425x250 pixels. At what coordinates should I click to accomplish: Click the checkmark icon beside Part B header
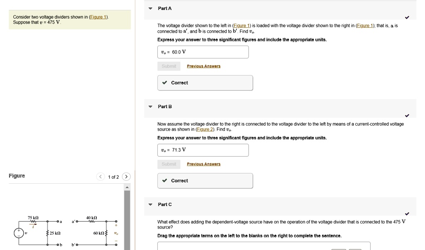pyautogui.click(x=407, y=116)
